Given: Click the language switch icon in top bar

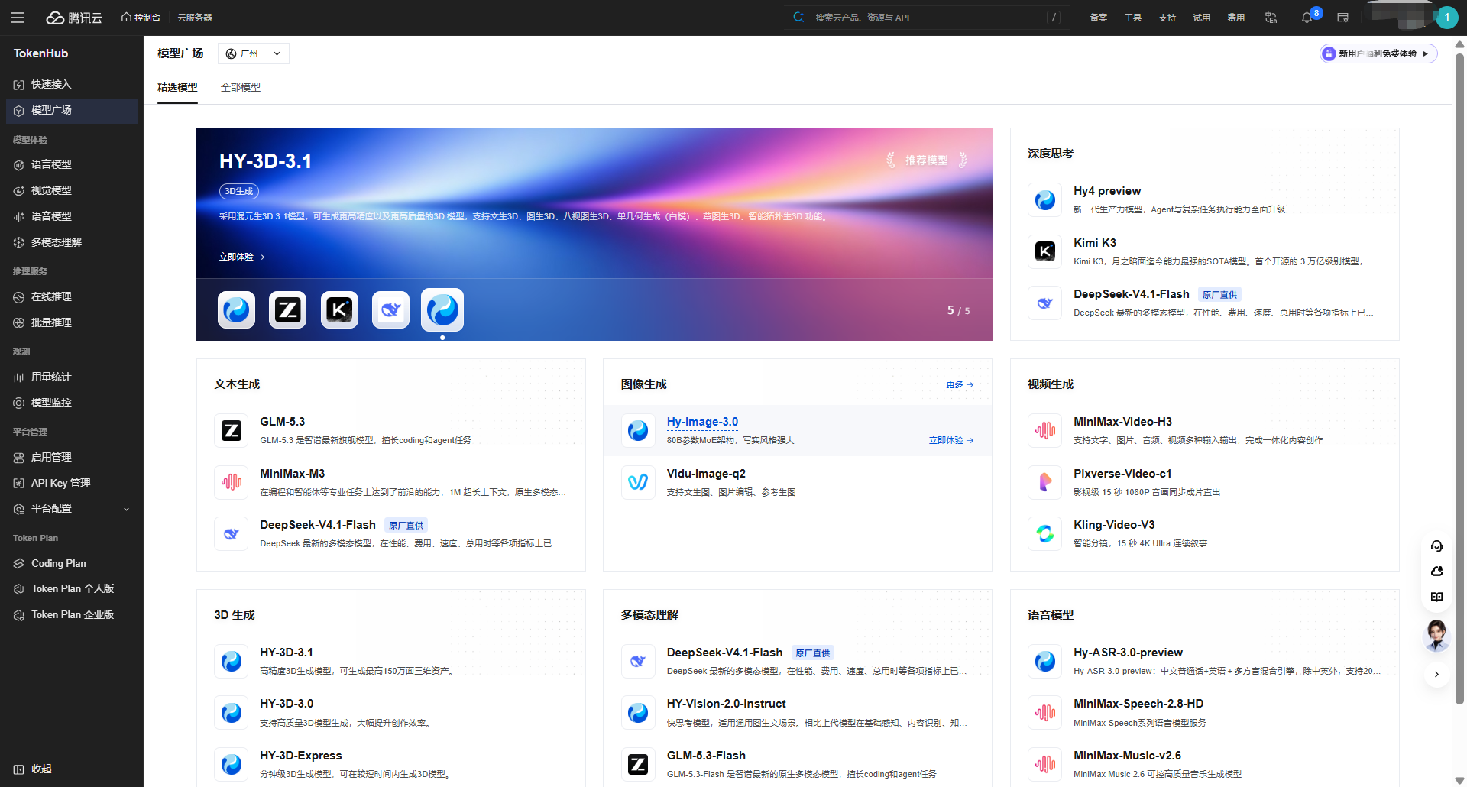Looking at the screenshot, I should pyautogui.click(x=1271, y=18).
